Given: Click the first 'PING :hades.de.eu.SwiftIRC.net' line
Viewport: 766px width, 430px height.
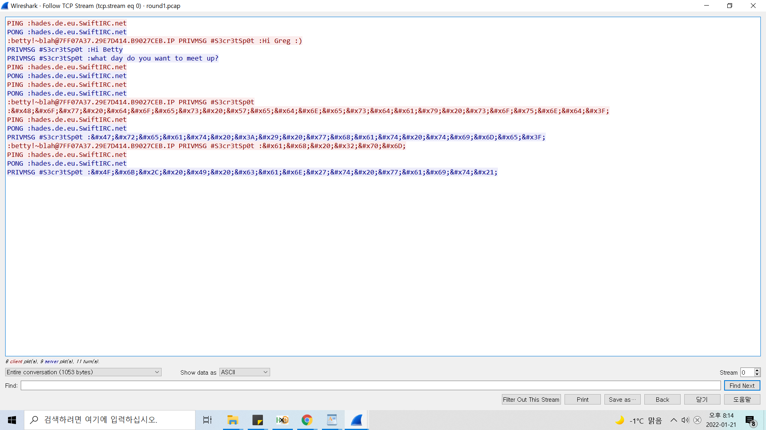Looking at the screenshot, I should pos(67,23).
